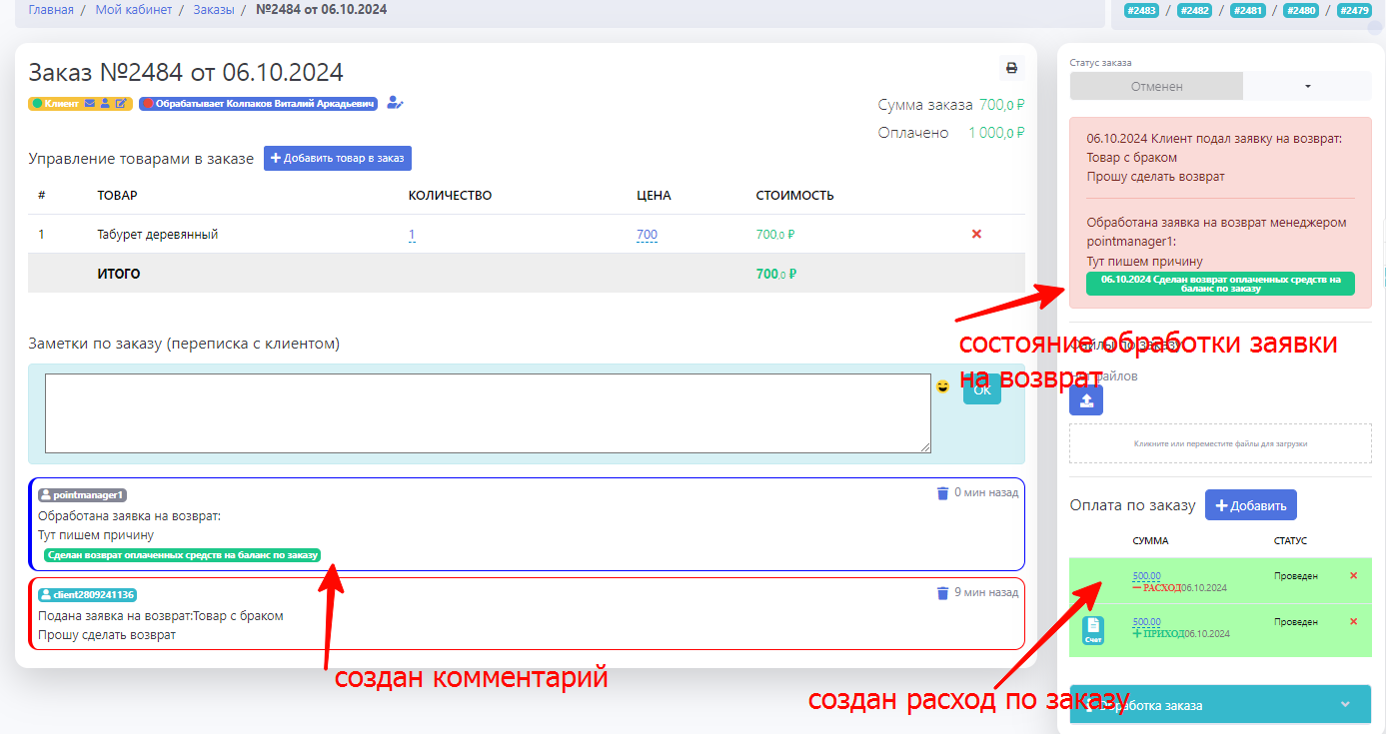Go to Заказы in the breadcrumb
Viewport: 1386px width, 734px height.
tap(214, 10)
